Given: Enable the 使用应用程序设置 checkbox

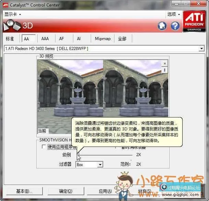Looking at the screenshot, I should [44, 147].
